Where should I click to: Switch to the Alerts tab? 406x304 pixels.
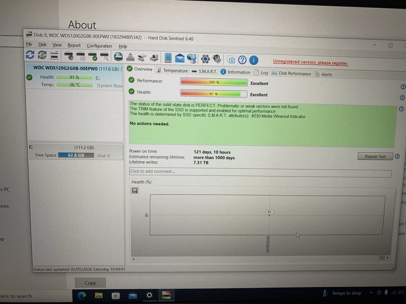323,74
